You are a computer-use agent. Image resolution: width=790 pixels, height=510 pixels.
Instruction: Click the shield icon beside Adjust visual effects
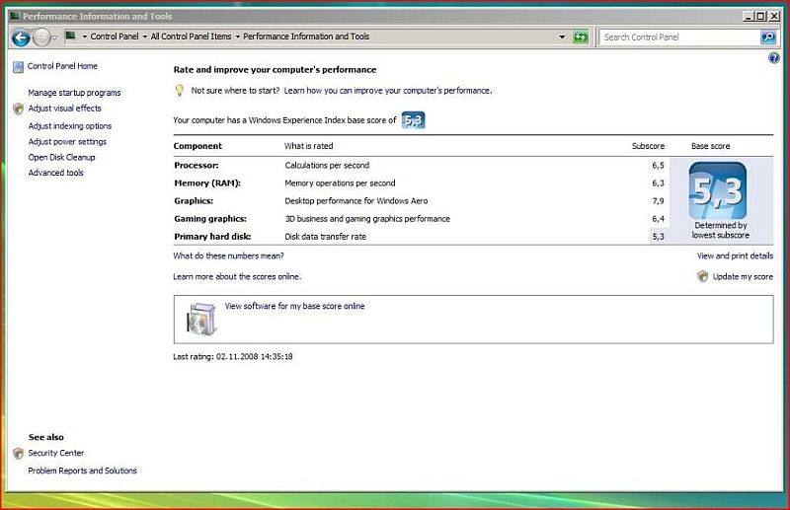point(19,109)
